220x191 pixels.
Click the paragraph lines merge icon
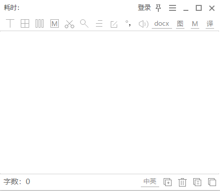click(x=99, y=24)
